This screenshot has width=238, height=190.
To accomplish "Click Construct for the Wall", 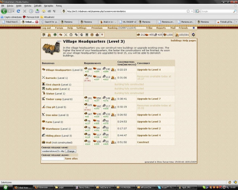I will (143, 142).
